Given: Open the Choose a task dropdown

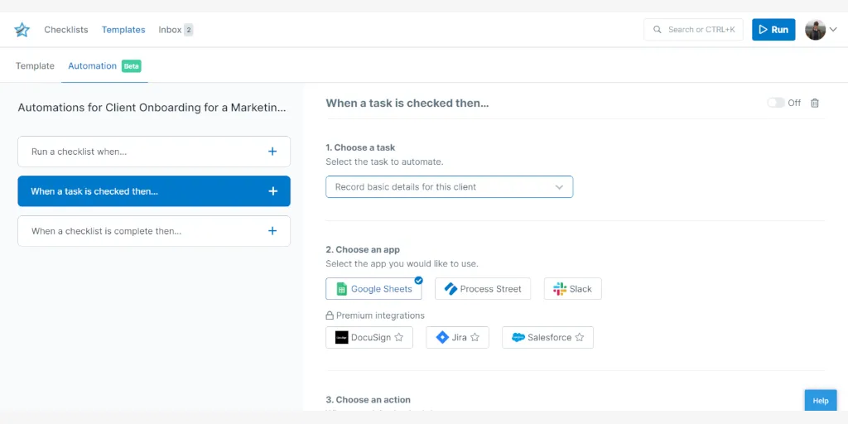Looking at the screenshot, I should (449, 186).
